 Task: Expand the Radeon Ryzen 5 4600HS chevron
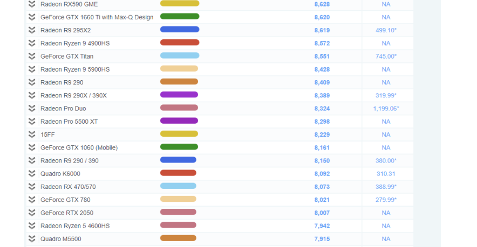tap(32, 226)
